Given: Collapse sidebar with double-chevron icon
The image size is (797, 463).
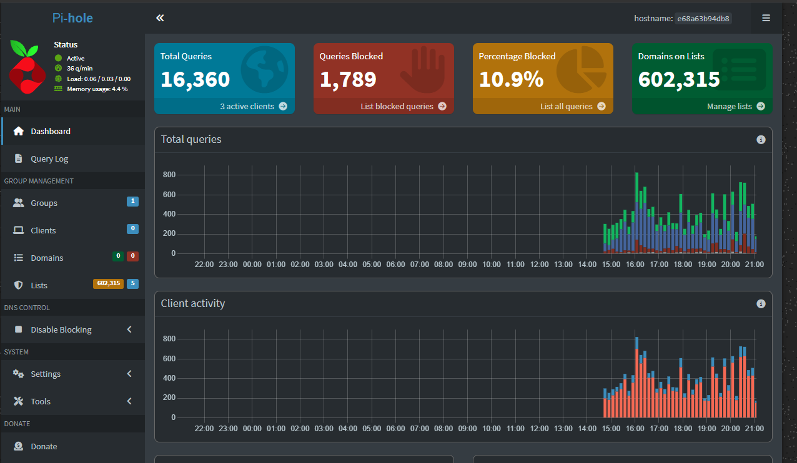Looking at the screenshot, I should click(x=160, y=18).
